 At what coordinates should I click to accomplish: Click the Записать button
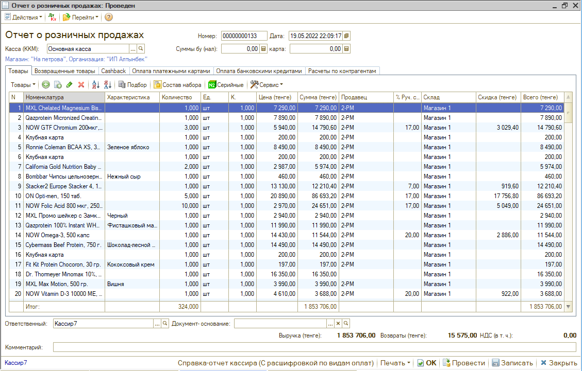coord(513,363)
